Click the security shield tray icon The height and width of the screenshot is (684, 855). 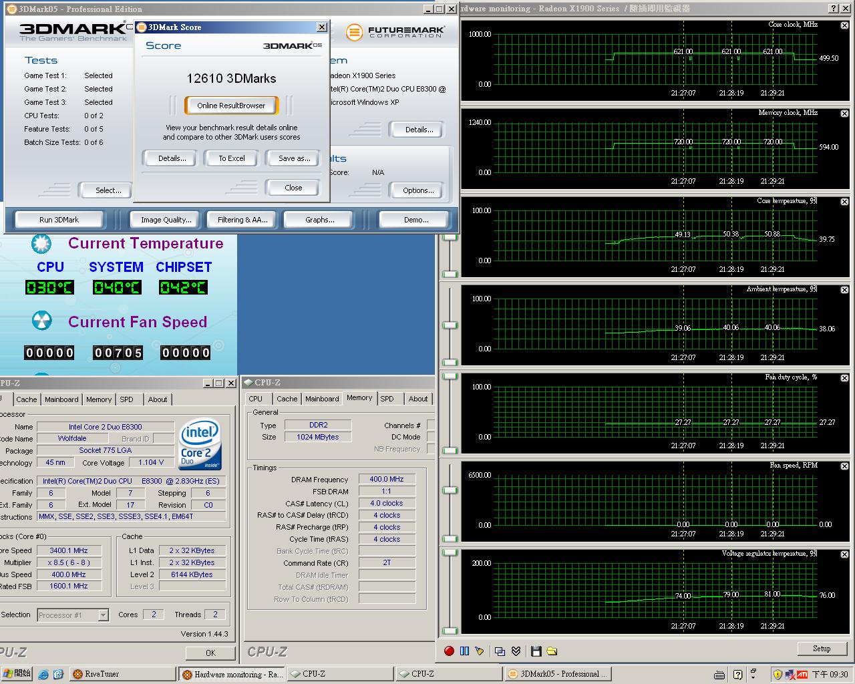[x=778, y=675]
